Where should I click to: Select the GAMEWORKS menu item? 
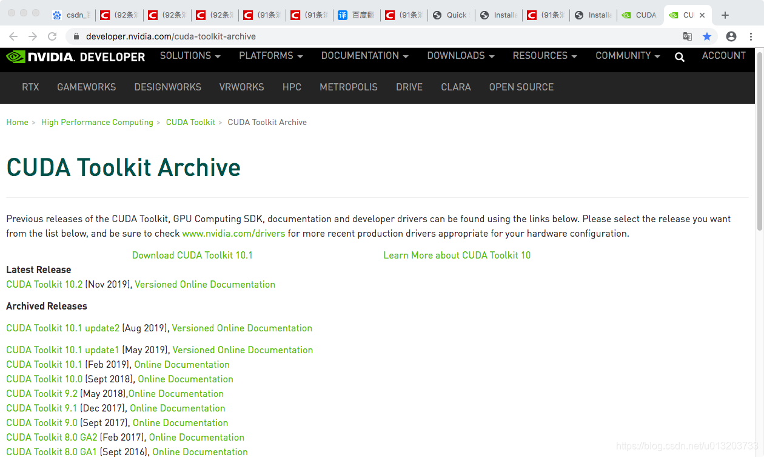point(86,87)
